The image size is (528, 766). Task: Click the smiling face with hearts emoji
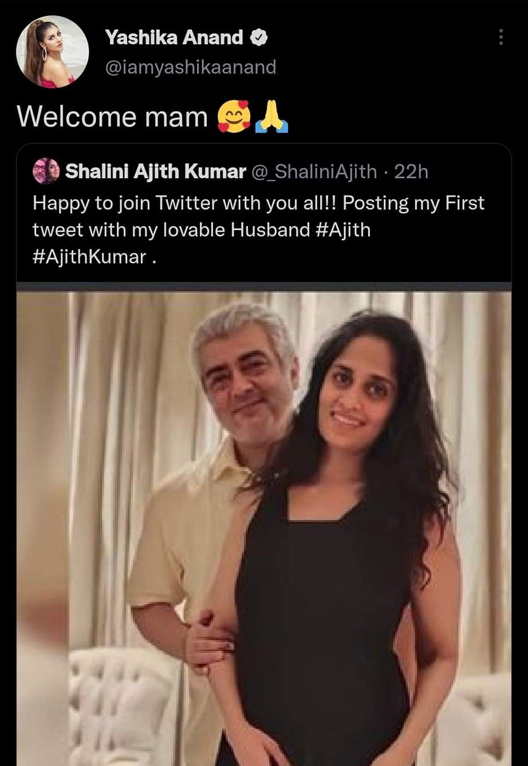pyautogui.click(x=231, y=117)
